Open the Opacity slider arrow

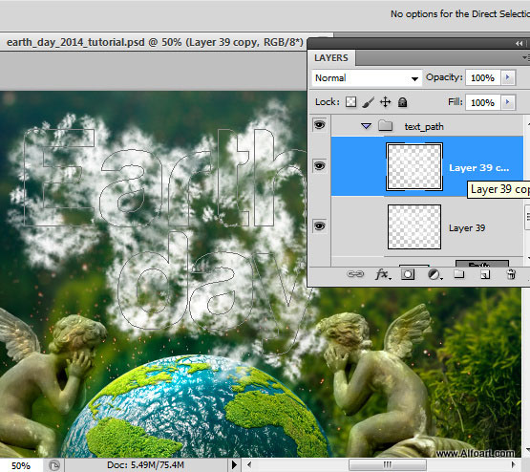tap(508, 77)
